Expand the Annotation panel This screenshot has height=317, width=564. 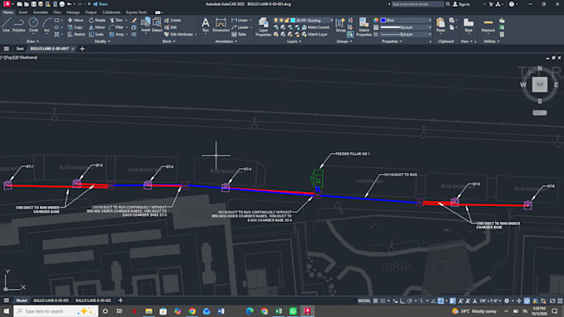tap(226, 41)
